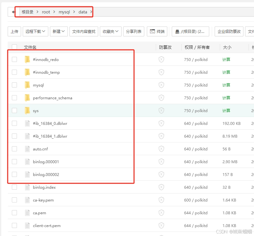
Task: Click the file icon of auto.cnf
Action: tap(27, 149)
